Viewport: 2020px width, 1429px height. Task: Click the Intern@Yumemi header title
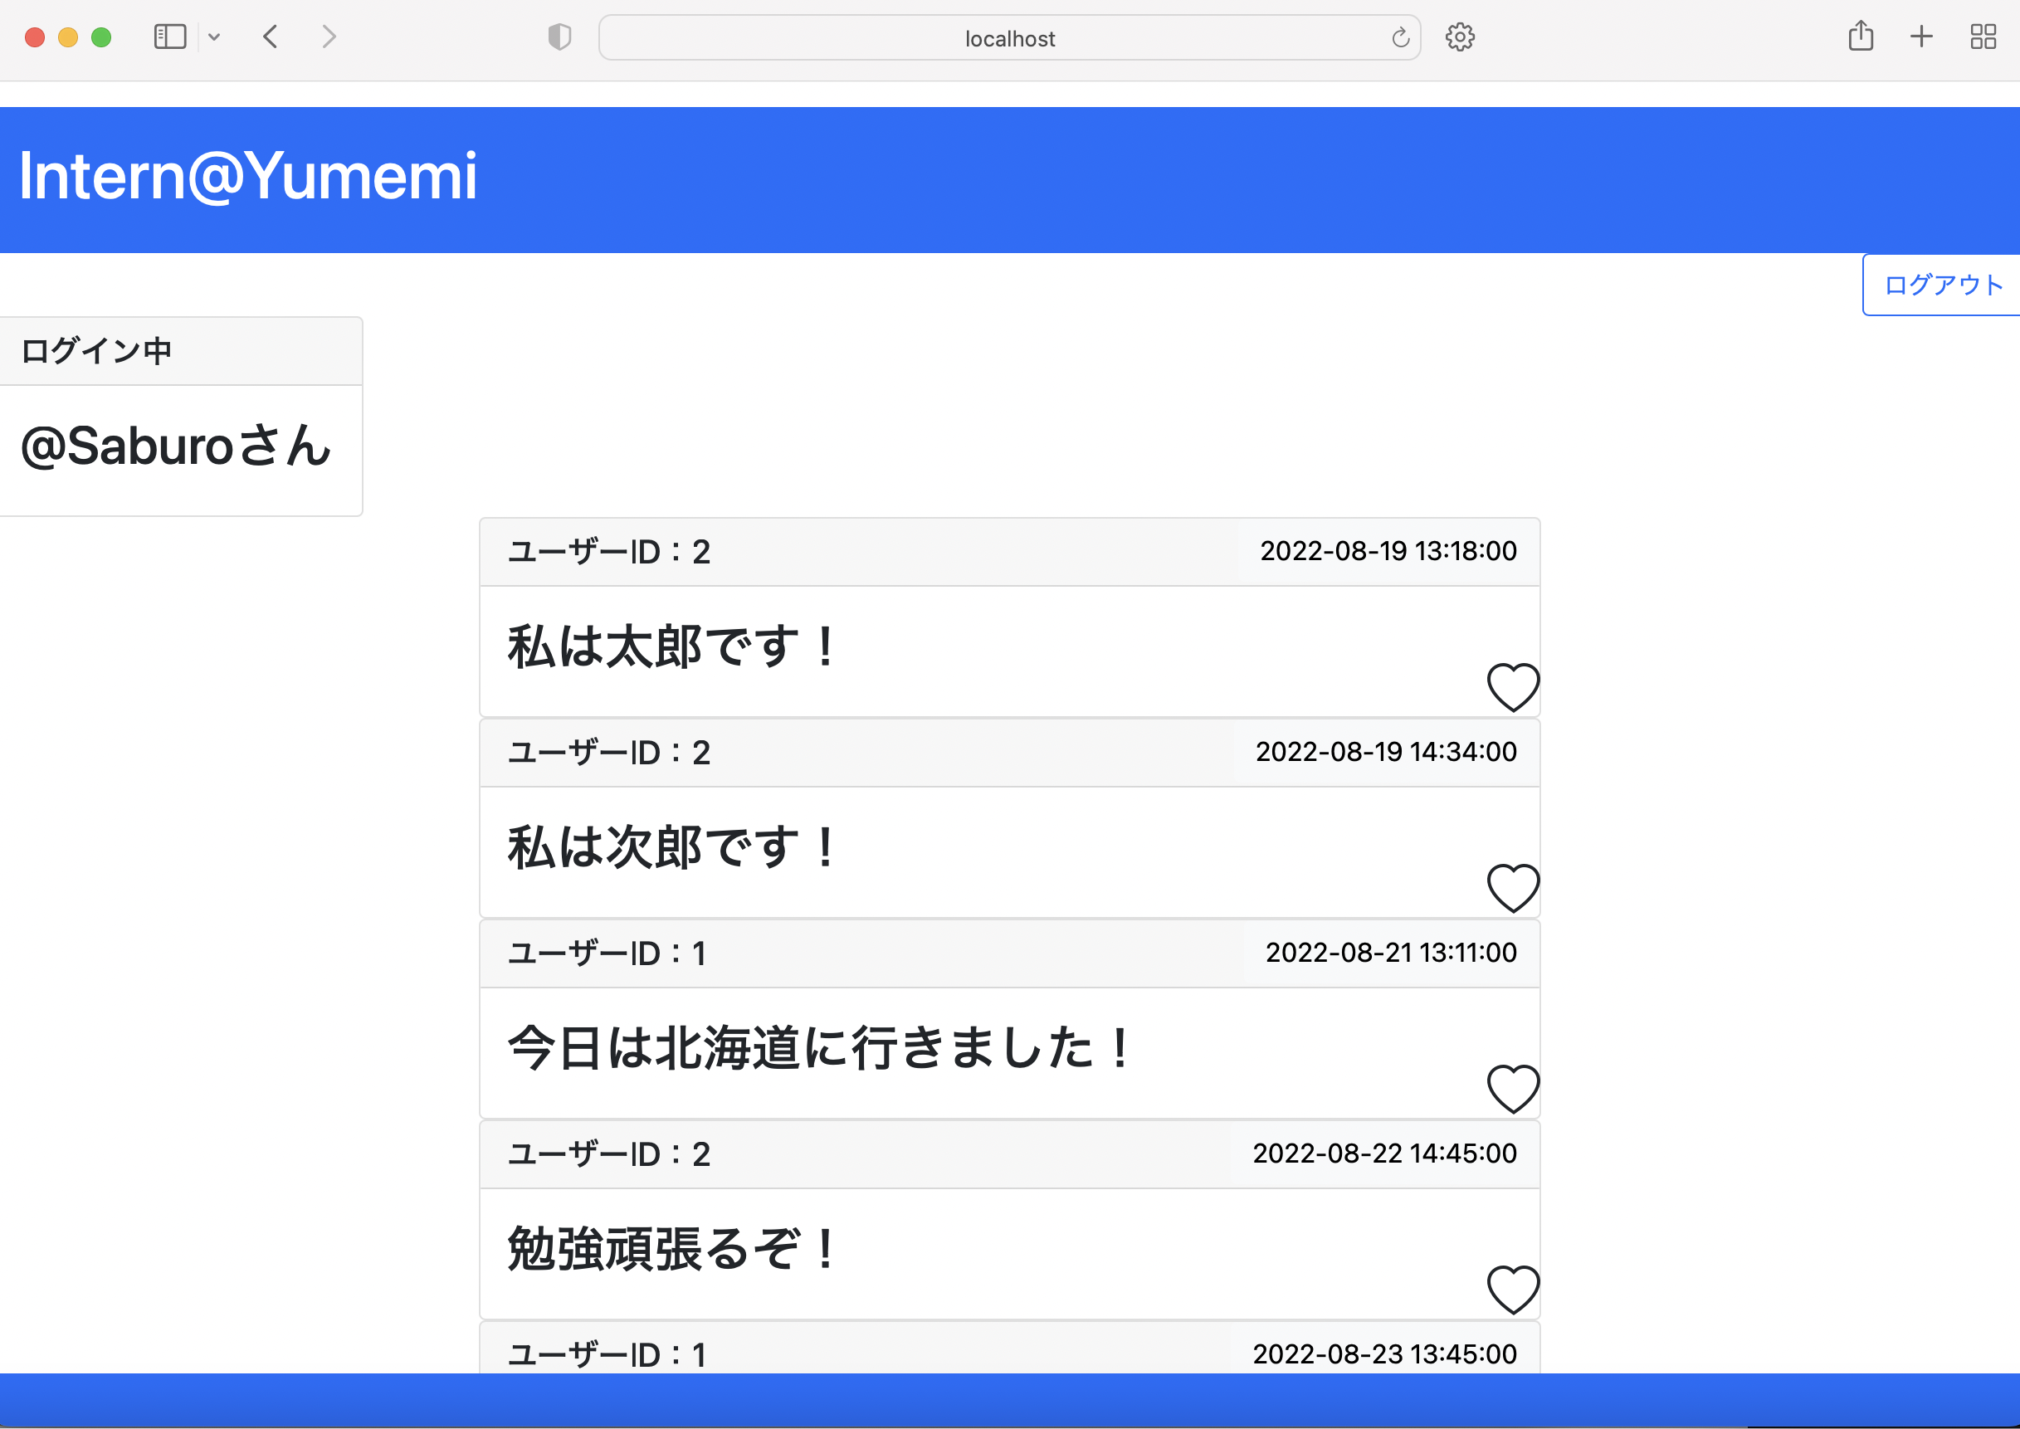point(247,177)
